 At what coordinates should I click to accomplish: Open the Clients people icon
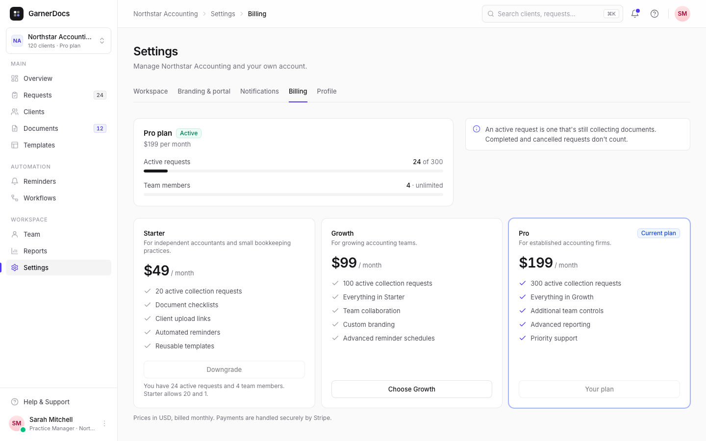click(x=15, y=112)
